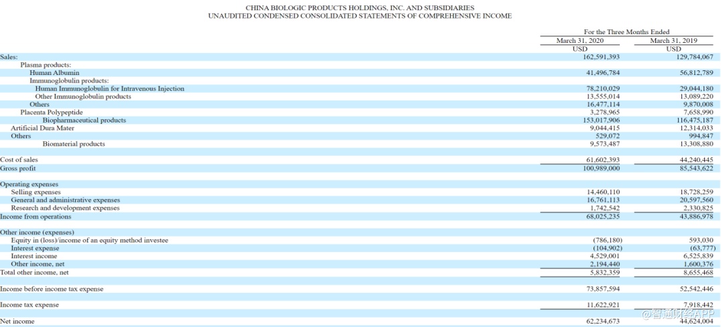Click 'Other Immunoglobulin products' label

point(82,96)
